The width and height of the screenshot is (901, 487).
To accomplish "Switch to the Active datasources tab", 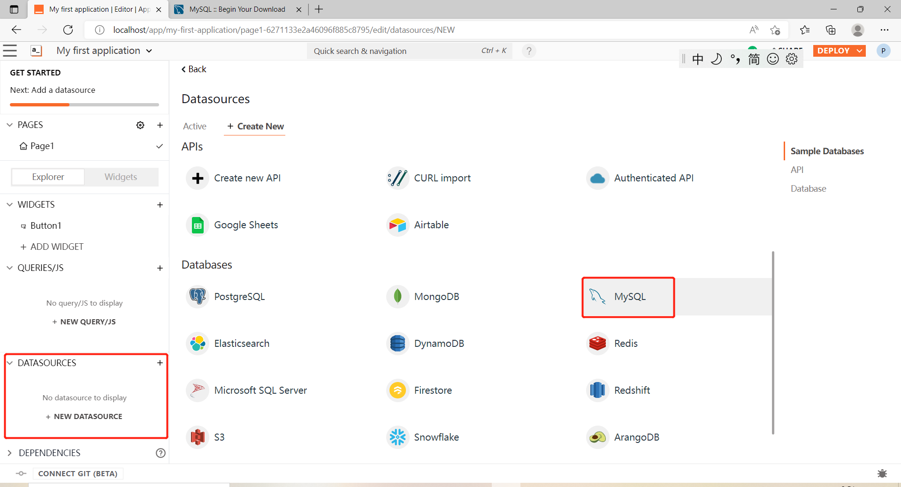I will coord(194,126).
